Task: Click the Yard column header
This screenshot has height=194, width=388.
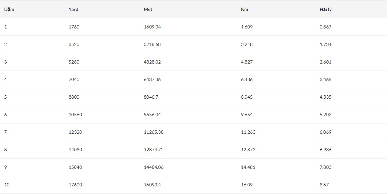Action: coord(73,9)
